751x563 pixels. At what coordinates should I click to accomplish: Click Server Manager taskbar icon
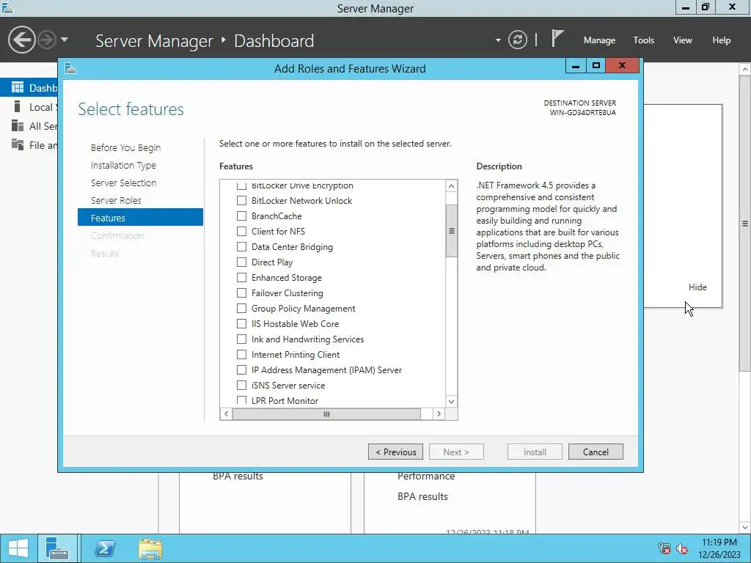coord(57,548)
